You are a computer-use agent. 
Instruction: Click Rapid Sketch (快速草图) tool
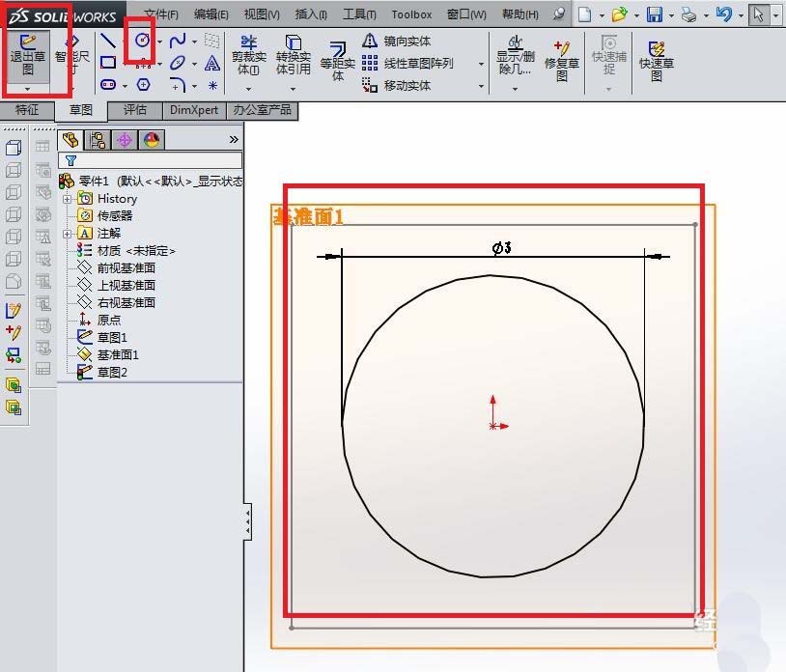coord(657,62)
